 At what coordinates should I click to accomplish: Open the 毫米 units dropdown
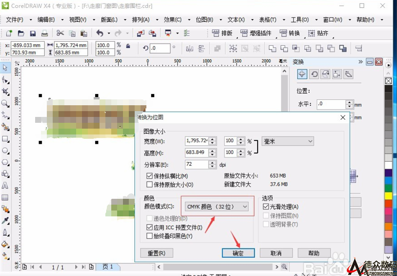pos(288,141)
